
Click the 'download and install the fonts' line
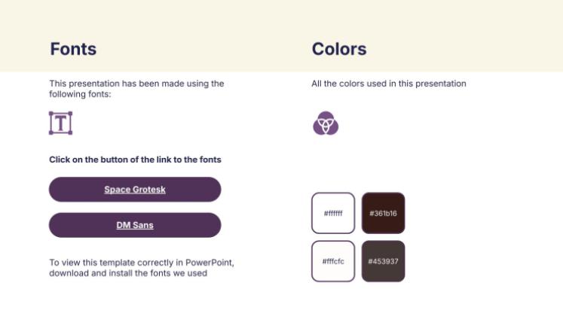(128, 273)
